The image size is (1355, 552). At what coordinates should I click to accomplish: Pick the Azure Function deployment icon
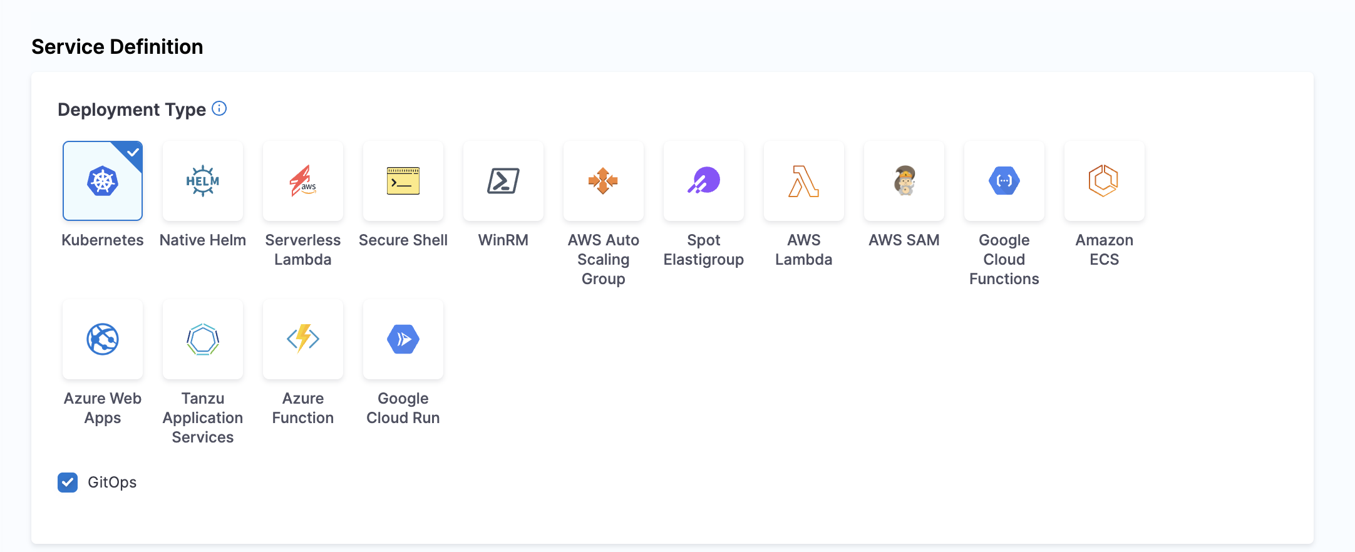[303, 339]
